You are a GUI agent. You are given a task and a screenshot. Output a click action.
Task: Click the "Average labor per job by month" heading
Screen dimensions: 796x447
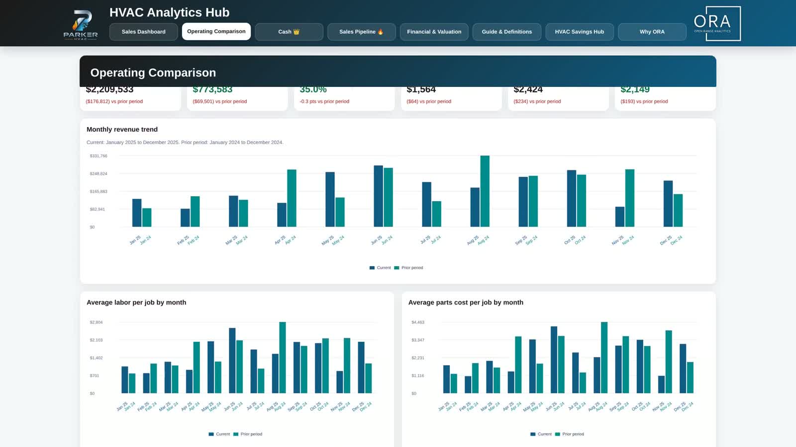coord(136,302)
